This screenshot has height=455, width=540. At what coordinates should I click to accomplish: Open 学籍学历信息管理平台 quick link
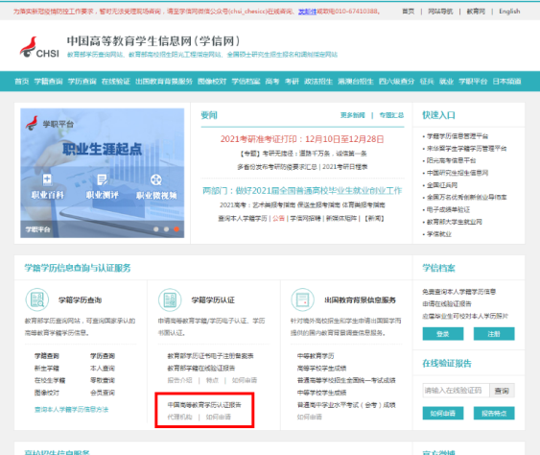tap(458, 136)
